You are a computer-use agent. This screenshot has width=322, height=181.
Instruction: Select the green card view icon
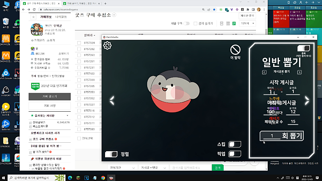point(234,24)
